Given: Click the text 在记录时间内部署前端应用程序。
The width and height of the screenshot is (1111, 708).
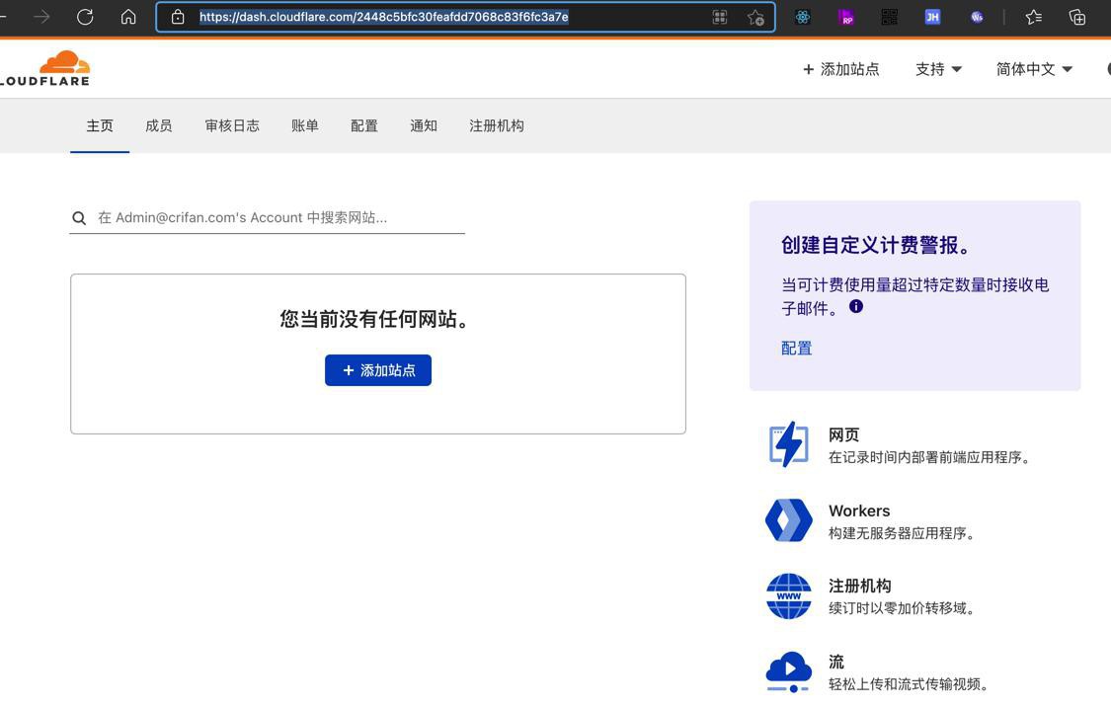Looking at the screenshot, I should pyautogui.click(x=931, y=457).
